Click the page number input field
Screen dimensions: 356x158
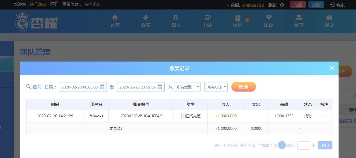pos(304,145)
